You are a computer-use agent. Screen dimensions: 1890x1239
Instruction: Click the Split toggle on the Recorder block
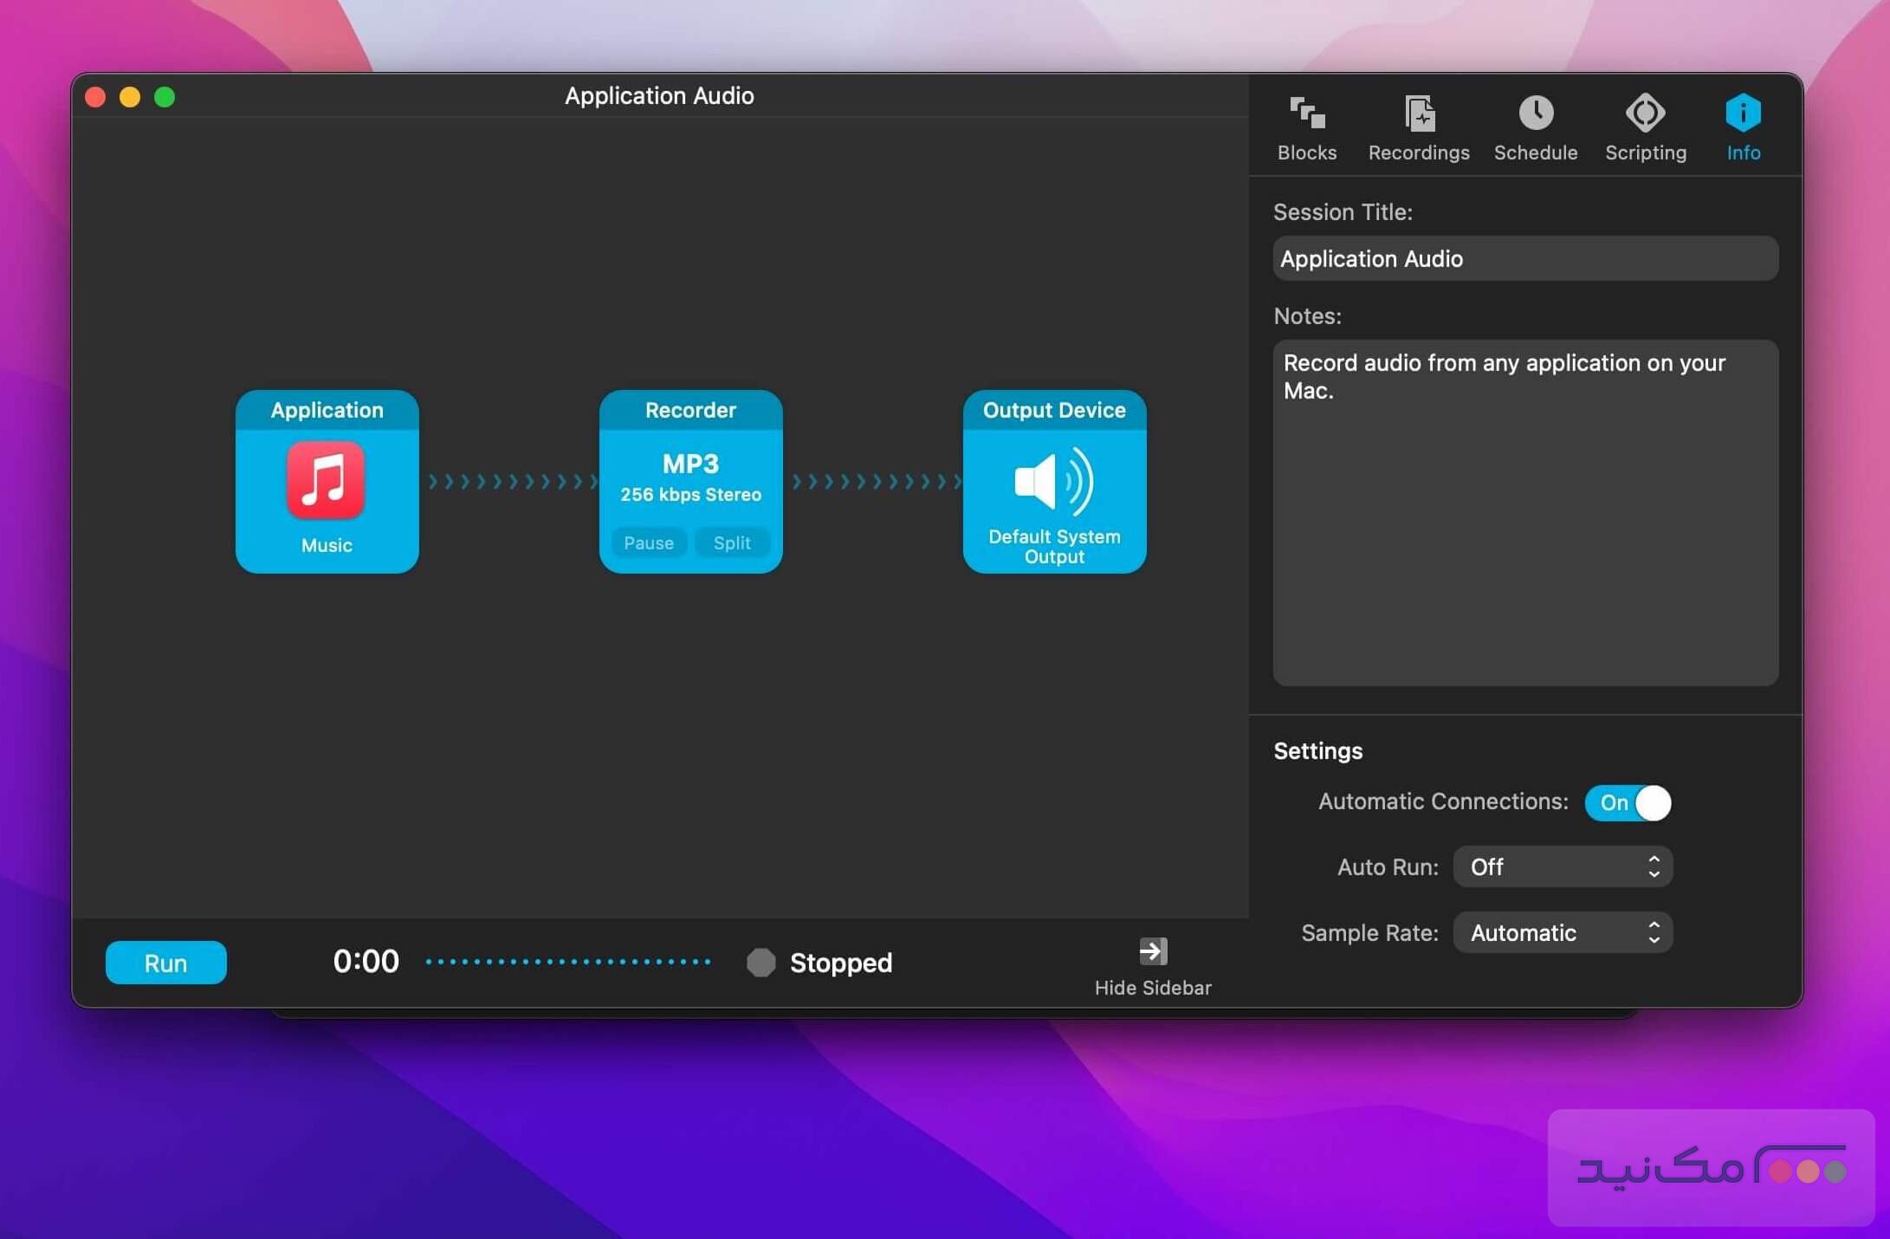(x=732, y=542)
